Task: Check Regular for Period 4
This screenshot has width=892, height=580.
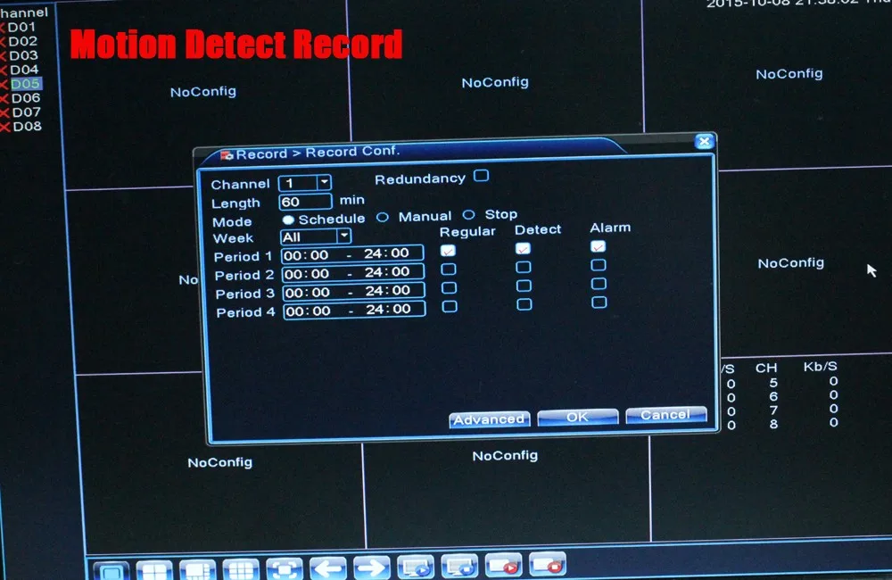Action: point(450,306)
